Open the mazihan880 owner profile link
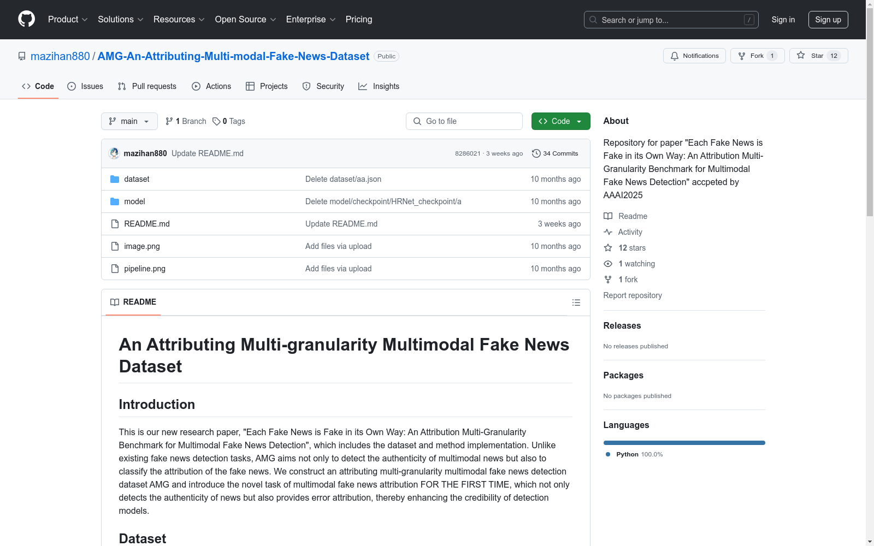The height and width of the screenshot is (546, 874). tap(60, 56)
